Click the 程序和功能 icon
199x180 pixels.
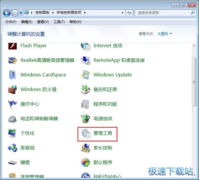85,104
